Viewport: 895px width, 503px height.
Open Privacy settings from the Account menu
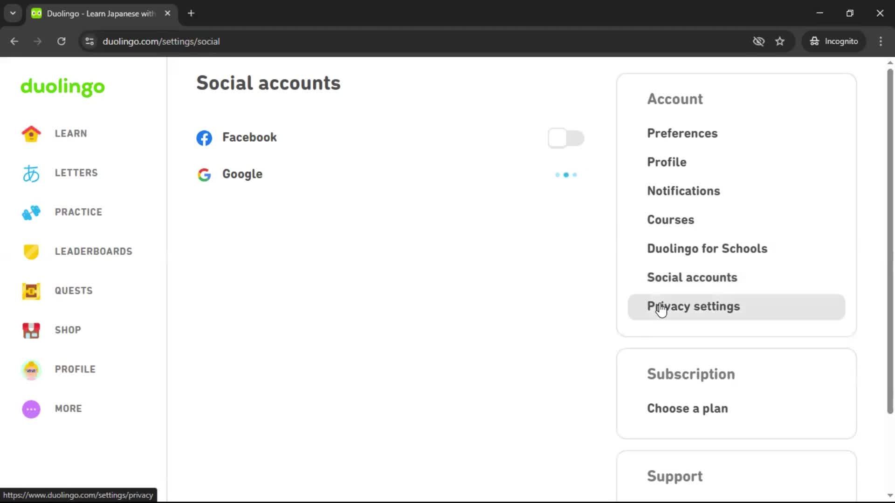coord(693,306)
